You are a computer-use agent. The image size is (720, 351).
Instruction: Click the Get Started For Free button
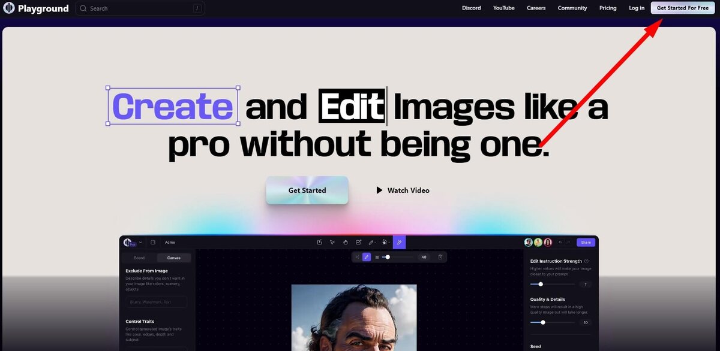click(682, 8)
